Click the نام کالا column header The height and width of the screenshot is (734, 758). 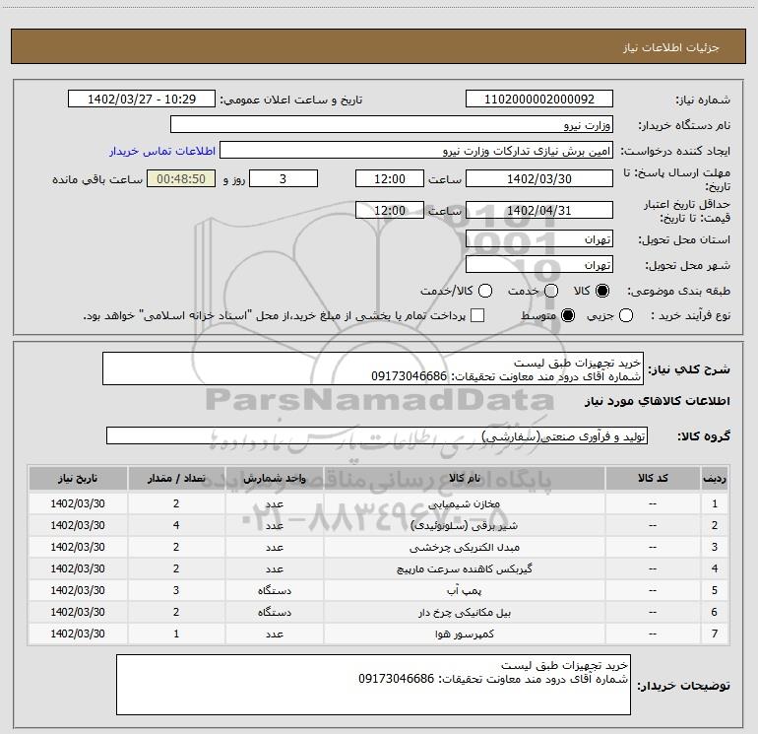coord(464,479)
